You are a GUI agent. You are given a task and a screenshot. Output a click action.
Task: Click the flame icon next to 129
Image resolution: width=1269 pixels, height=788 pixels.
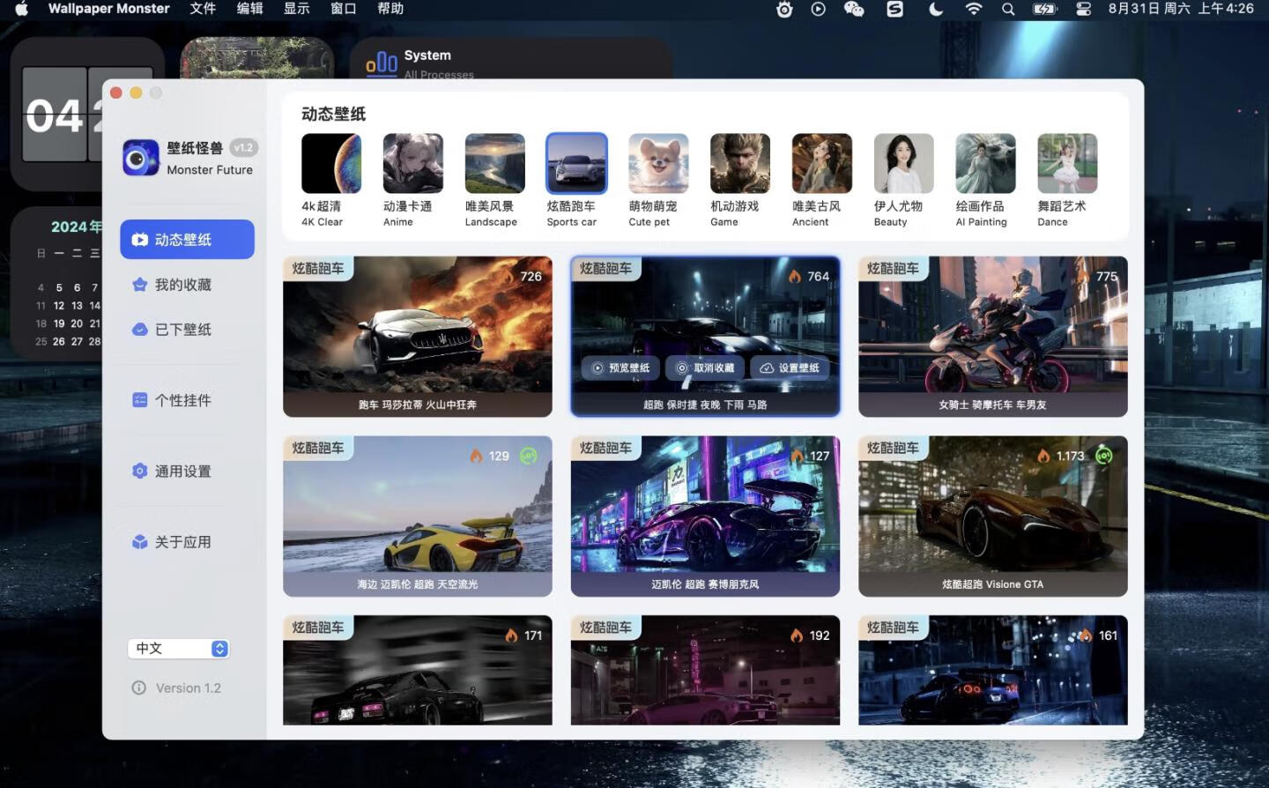click(476, 456)
